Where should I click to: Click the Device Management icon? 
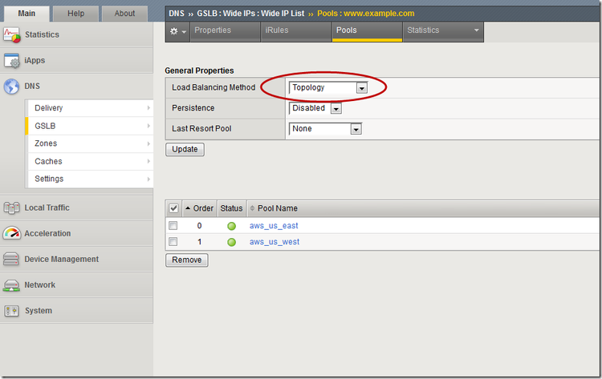[11, 259]
